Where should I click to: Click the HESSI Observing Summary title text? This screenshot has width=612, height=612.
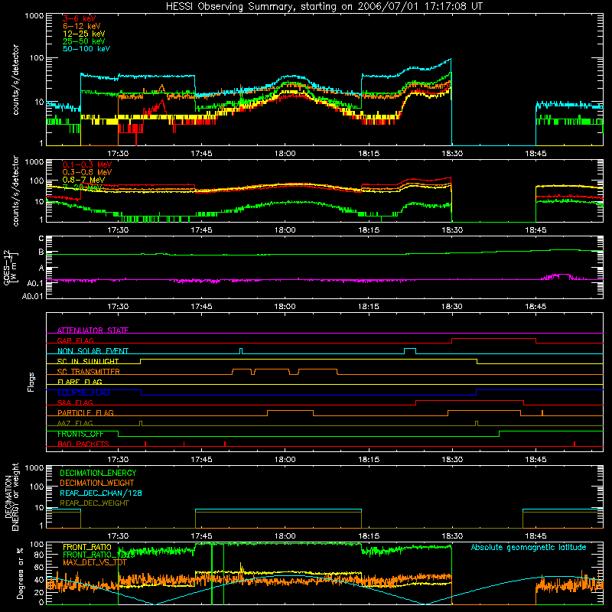pos(324,7)
